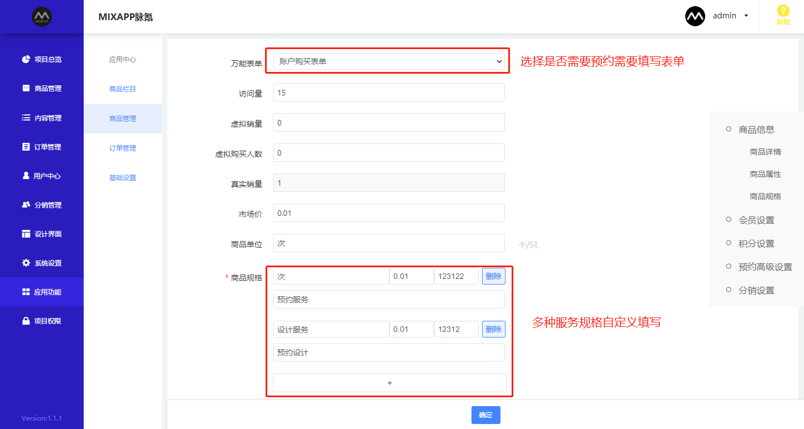Click the 预约设计 description field
This screenshot has height=429, width=804.
click(389, 353)
